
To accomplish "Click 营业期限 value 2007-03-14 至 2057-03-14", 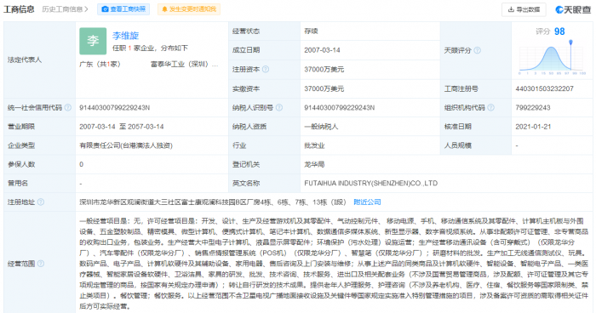I will (x=122, y=127).
